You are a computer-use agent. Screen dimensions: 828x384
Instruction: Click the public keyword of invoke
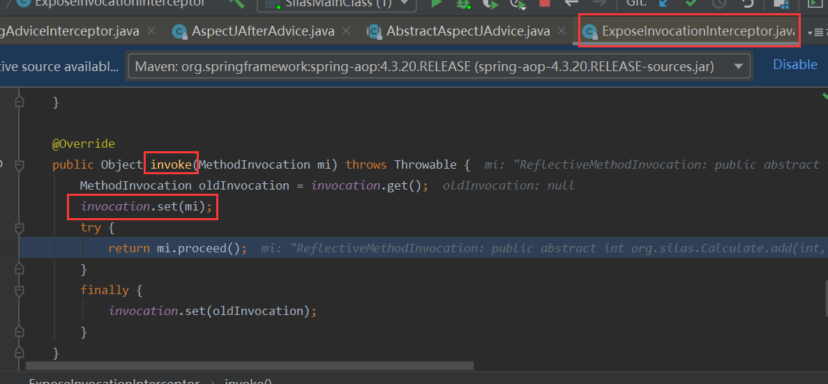pos(73,164)
